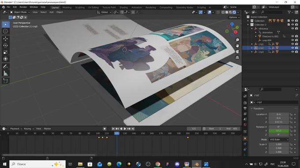
Task: Switch perspective/orthographic grid icon
Action: pos(237,57)
